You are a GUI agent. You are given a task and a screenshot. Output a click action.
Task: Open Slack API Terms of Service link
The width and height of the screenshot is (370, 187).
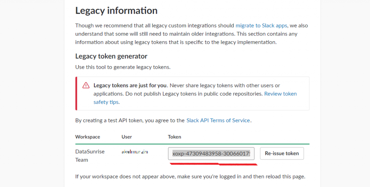point(218,120)
